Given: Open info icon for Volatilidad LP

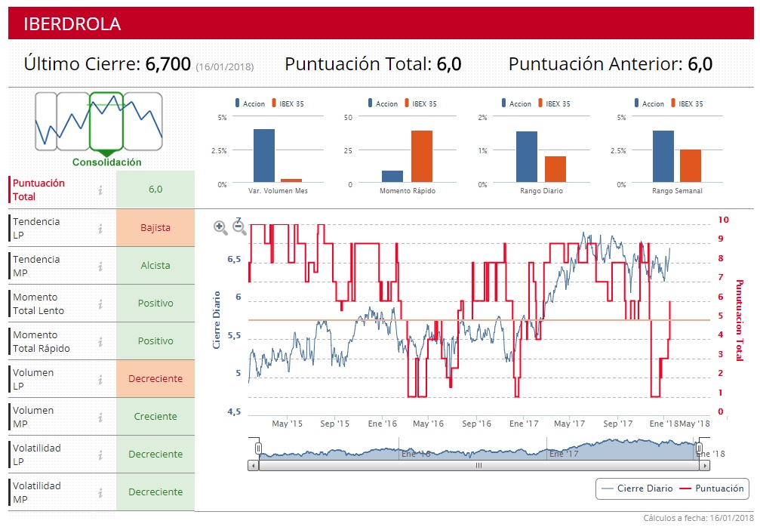Looking at the screenshot, I should 100,455.
